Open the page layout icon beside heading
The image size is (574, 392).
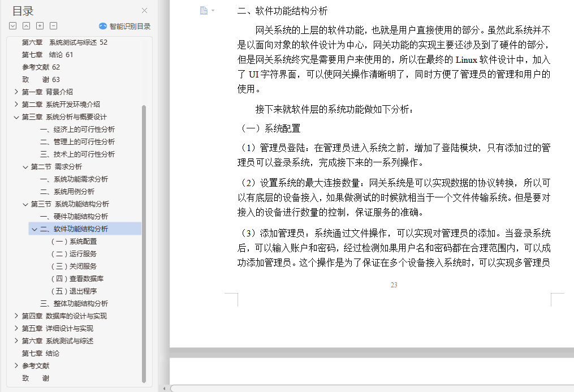(204, 11)
